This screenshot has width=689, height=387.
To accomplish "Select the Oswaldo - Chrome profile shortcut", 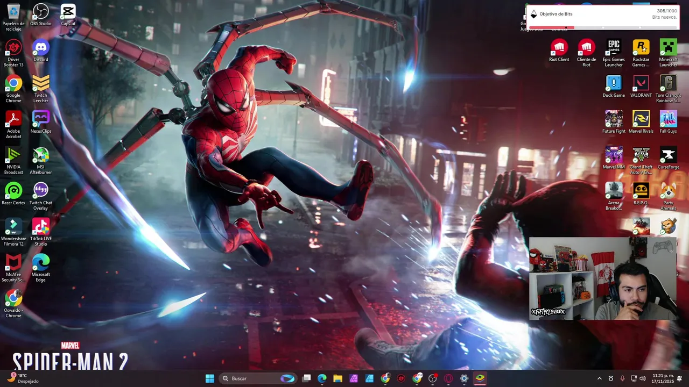I will (x=13, y=304).
